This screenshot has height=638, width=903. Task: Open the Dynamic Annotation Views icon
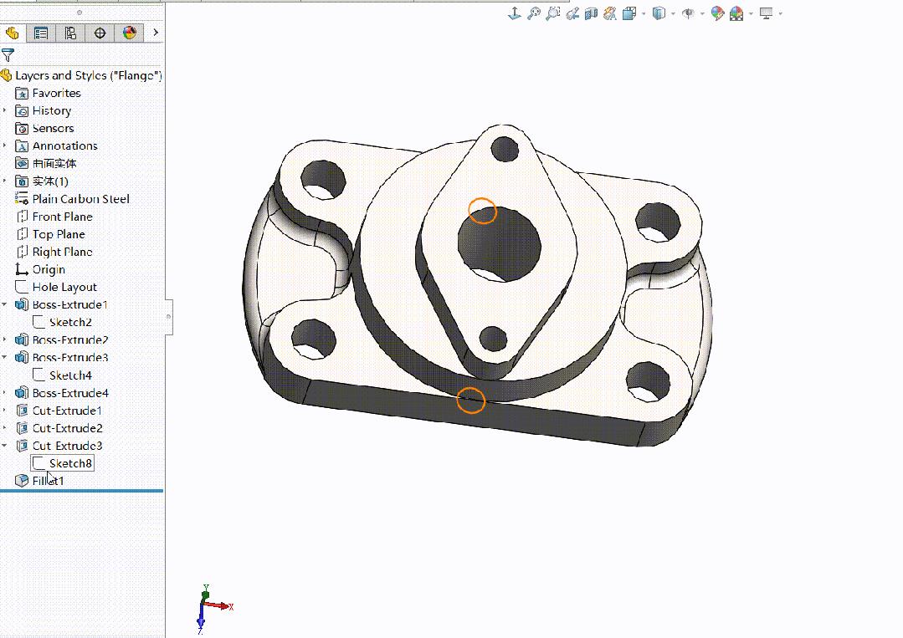click(610, 13)
